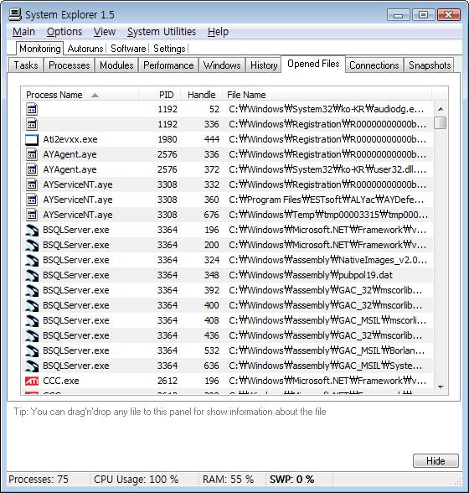This screenshot has height=493, width=469.
Task: Click the BSQLServer.exe icon with handle 324
Action: pos(32,260)
